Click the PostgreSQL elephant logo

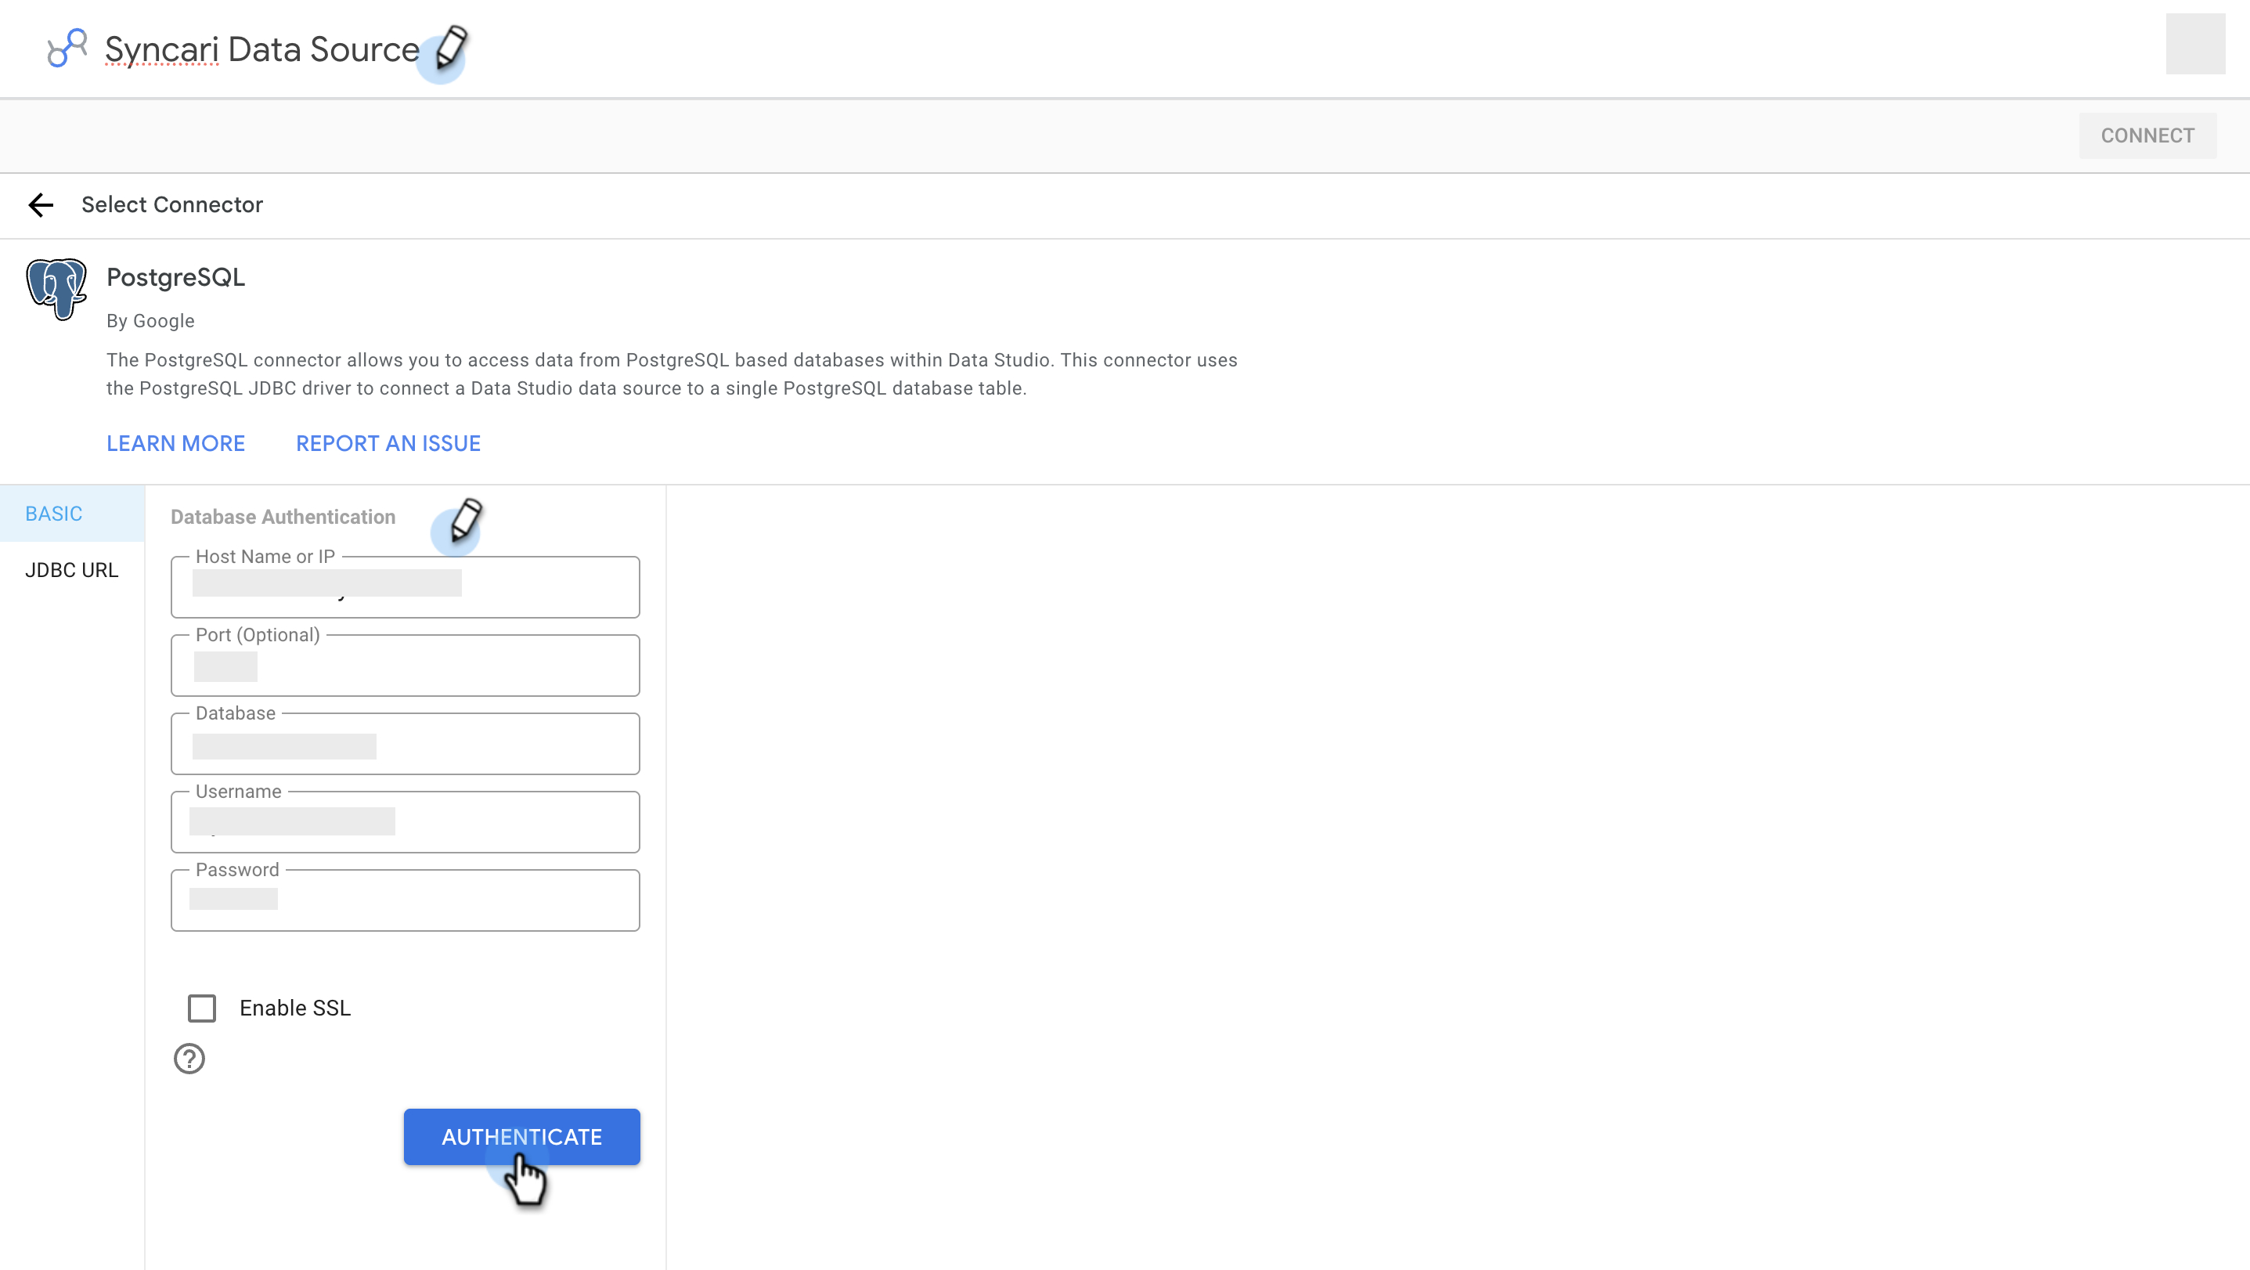tap(57, 289)
